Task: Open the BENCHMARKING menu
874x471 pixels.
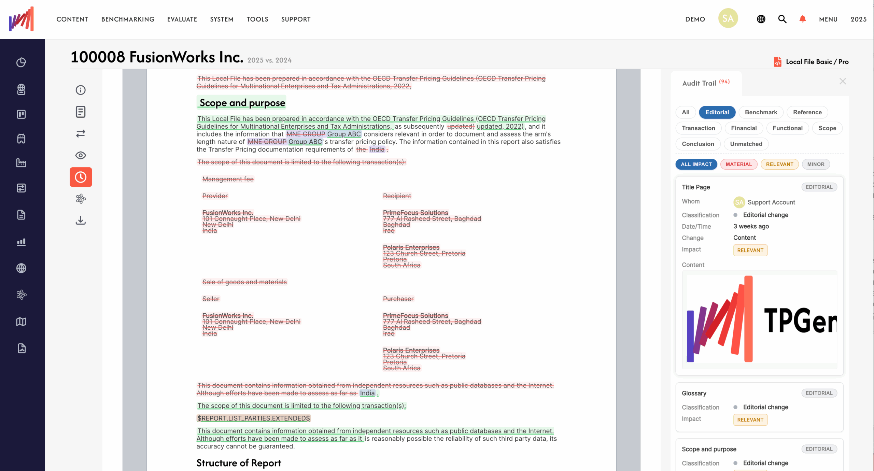Action: 128,19
